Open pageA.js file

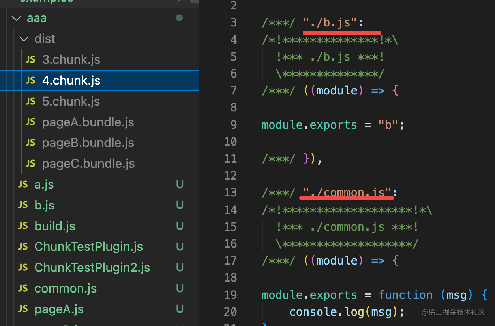point(59,309)
